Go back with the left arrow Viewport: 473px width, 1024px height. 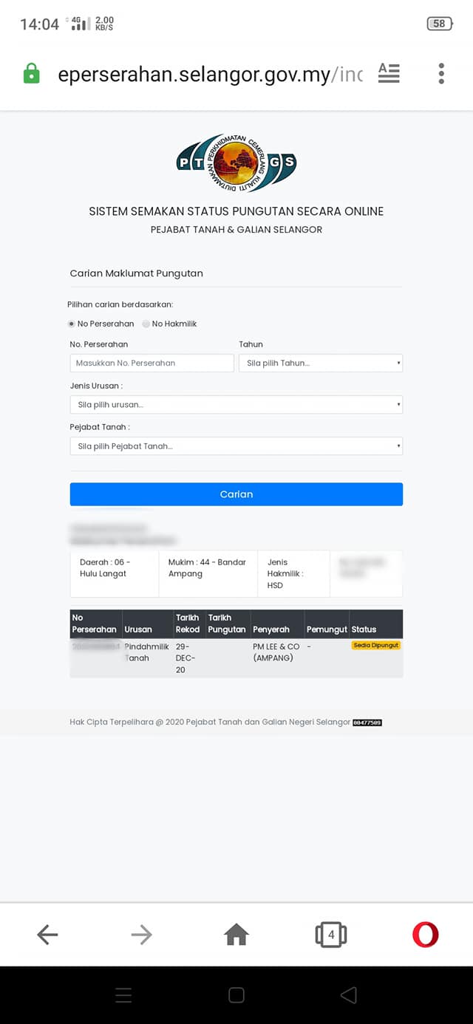point(47,935)
